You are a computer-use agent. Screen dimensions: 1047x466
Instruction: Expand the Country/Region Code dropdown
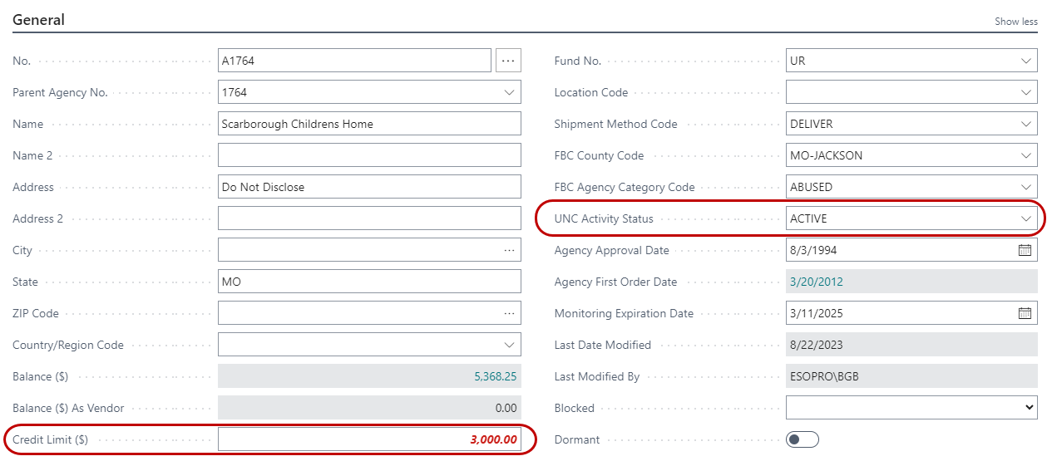coord(509,345)
